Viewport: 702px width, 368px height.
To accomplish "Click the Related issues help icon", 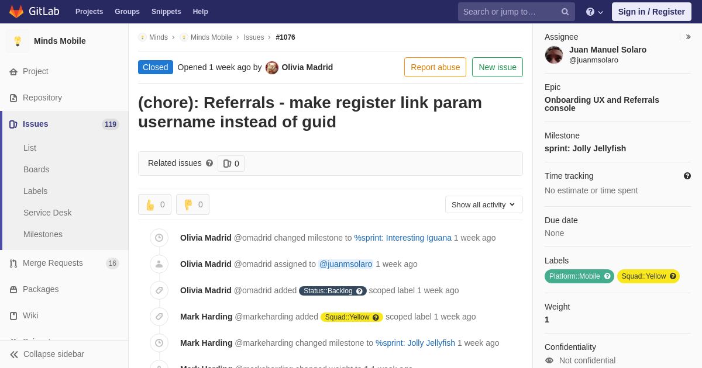I will click(209, 164).
